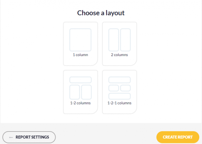The height and width of the screenshot is (144, 202).
Task: Click the lower-left pane of 1-2 columns icon
Action: (74, 92)
